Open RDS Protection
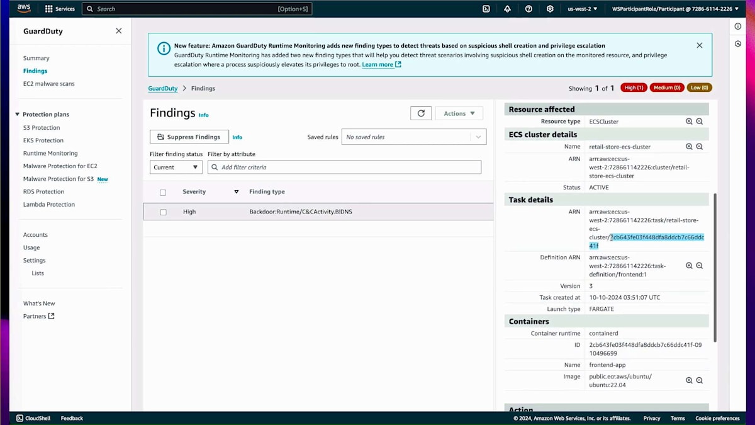 [43, 191]
